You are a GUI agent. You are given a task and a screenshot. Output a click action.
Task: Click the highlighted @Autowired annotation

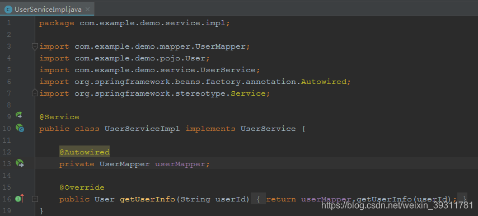pyautogui.click(x=85, y=152)
